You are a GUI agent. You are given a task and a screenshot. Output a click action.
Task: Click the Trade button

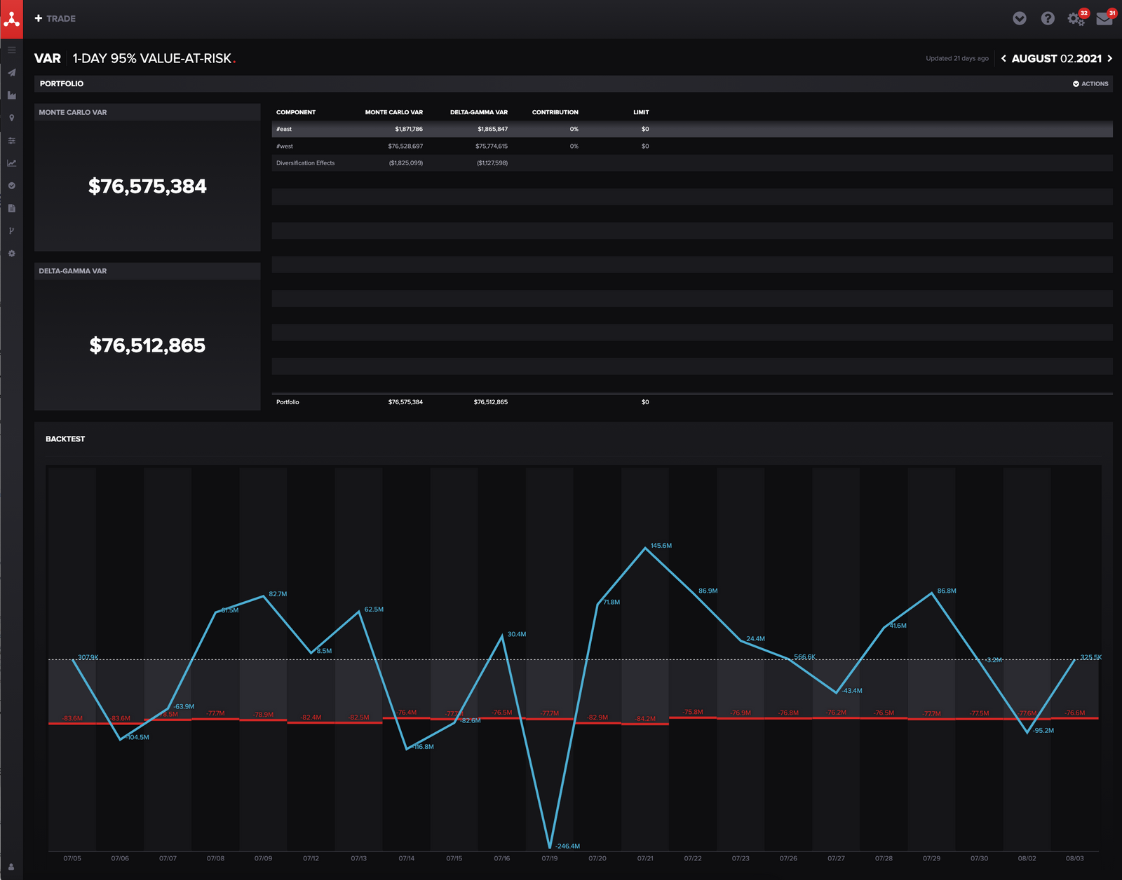(55, 19)
